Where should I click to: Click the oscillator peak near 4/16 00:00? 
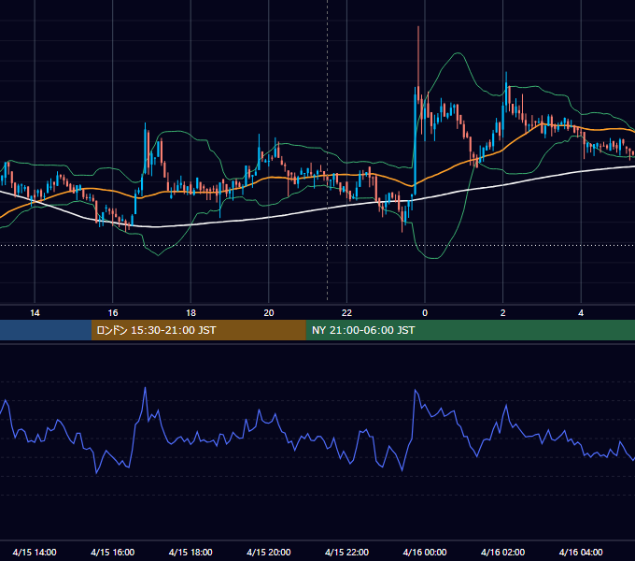(x=416, y=390)
